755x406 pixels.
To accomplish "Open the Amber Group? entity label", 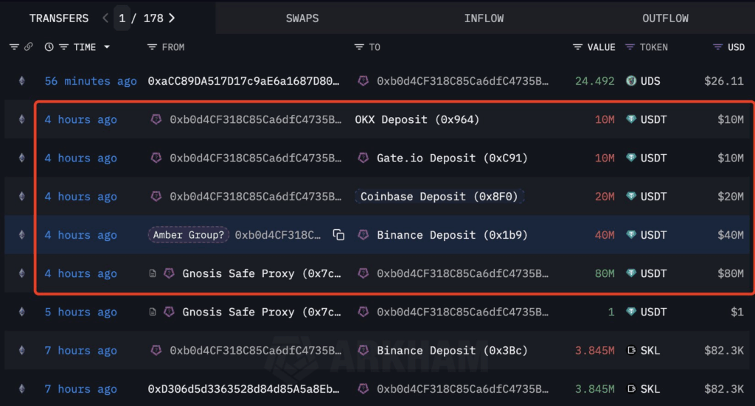I will 189,235.
